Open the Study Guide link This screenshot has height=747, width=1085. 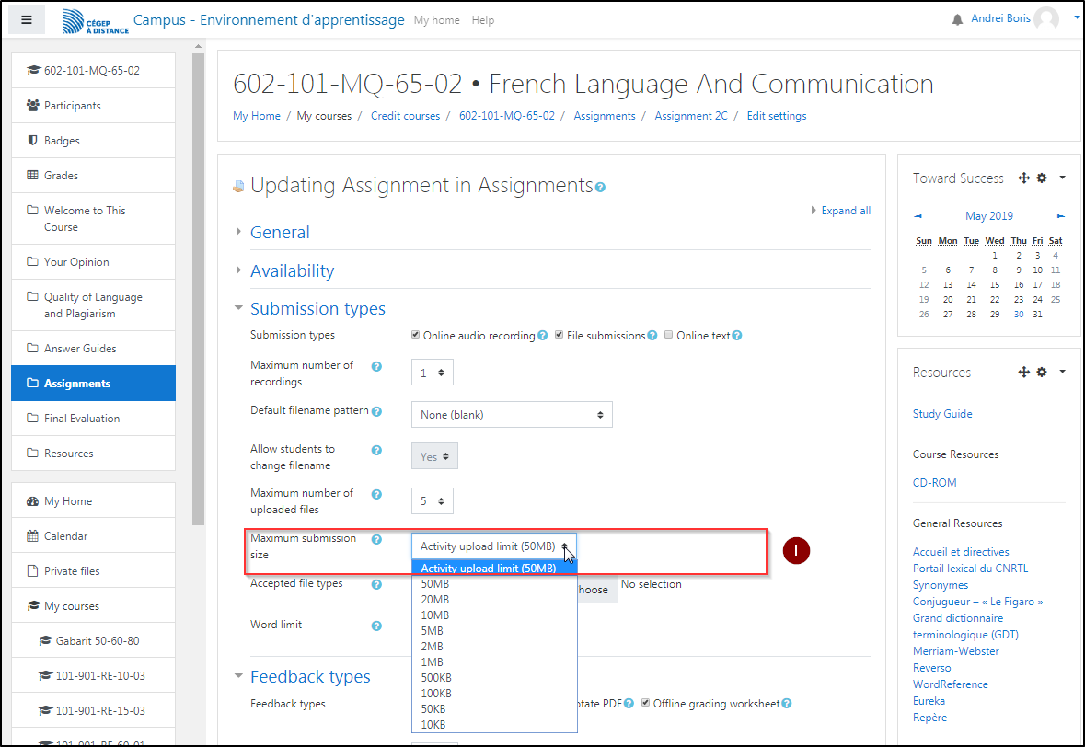[942, 414]
